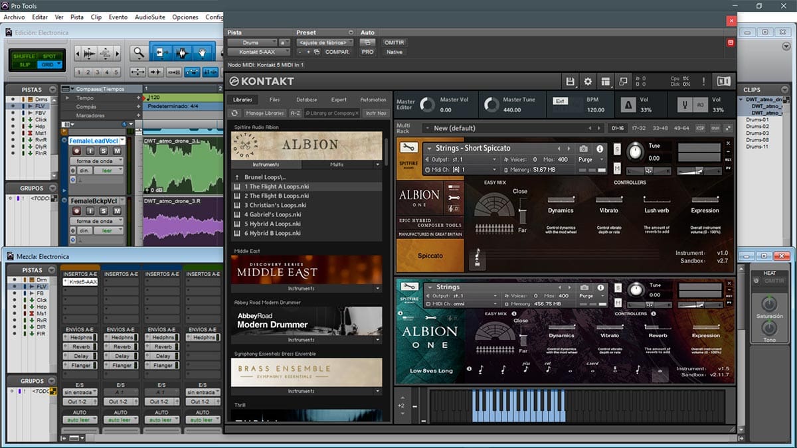The width and height of the screenshot is (797, 448).
Task: Adjust the Tune knob on Strings - Short Spiccato
Action: [x=636, y=152]
